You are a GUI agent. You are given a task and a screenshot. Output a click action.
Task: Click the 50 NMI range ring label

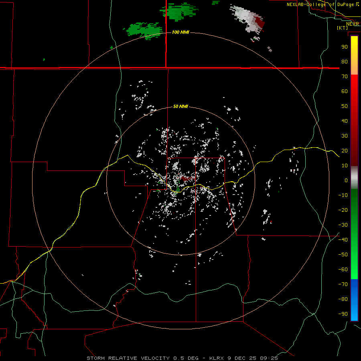click(x=180, y=106)
